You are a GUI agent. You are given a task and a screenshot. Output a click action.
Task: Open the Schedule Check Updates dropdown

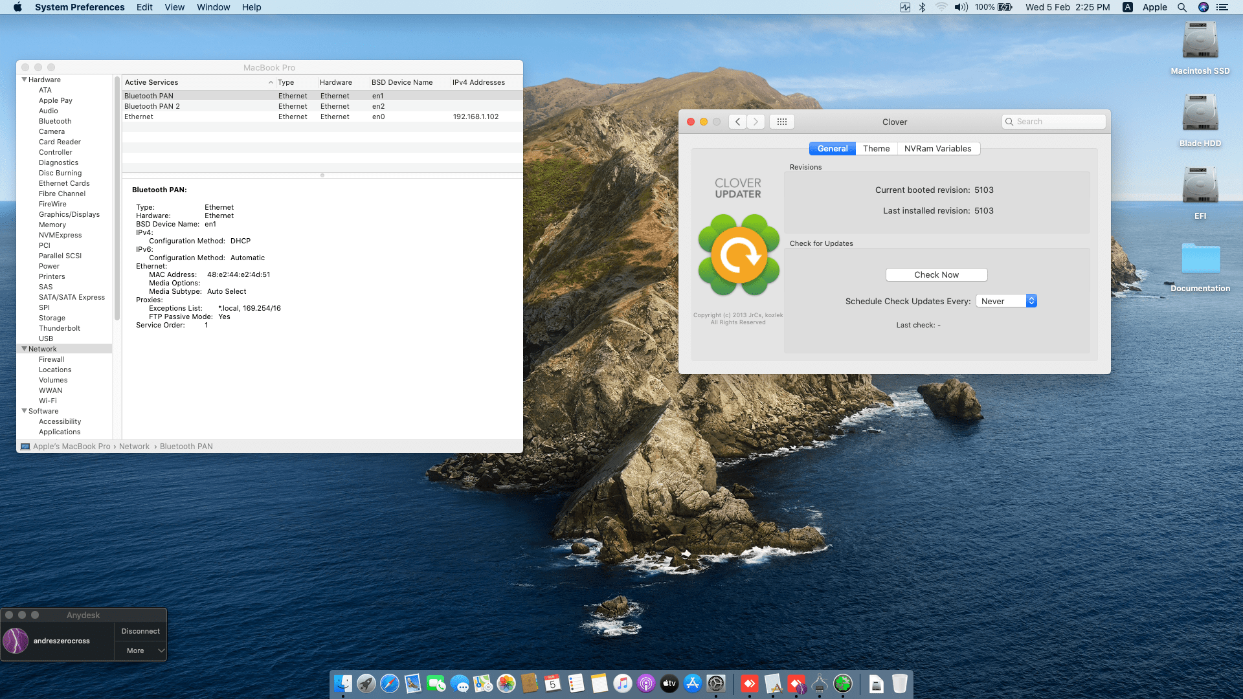[1006, 301]
